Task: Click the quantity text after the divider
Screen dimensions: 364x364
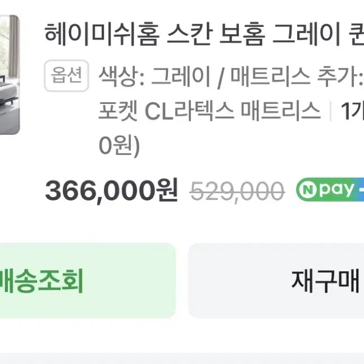Action: click(x=352, y=111)
